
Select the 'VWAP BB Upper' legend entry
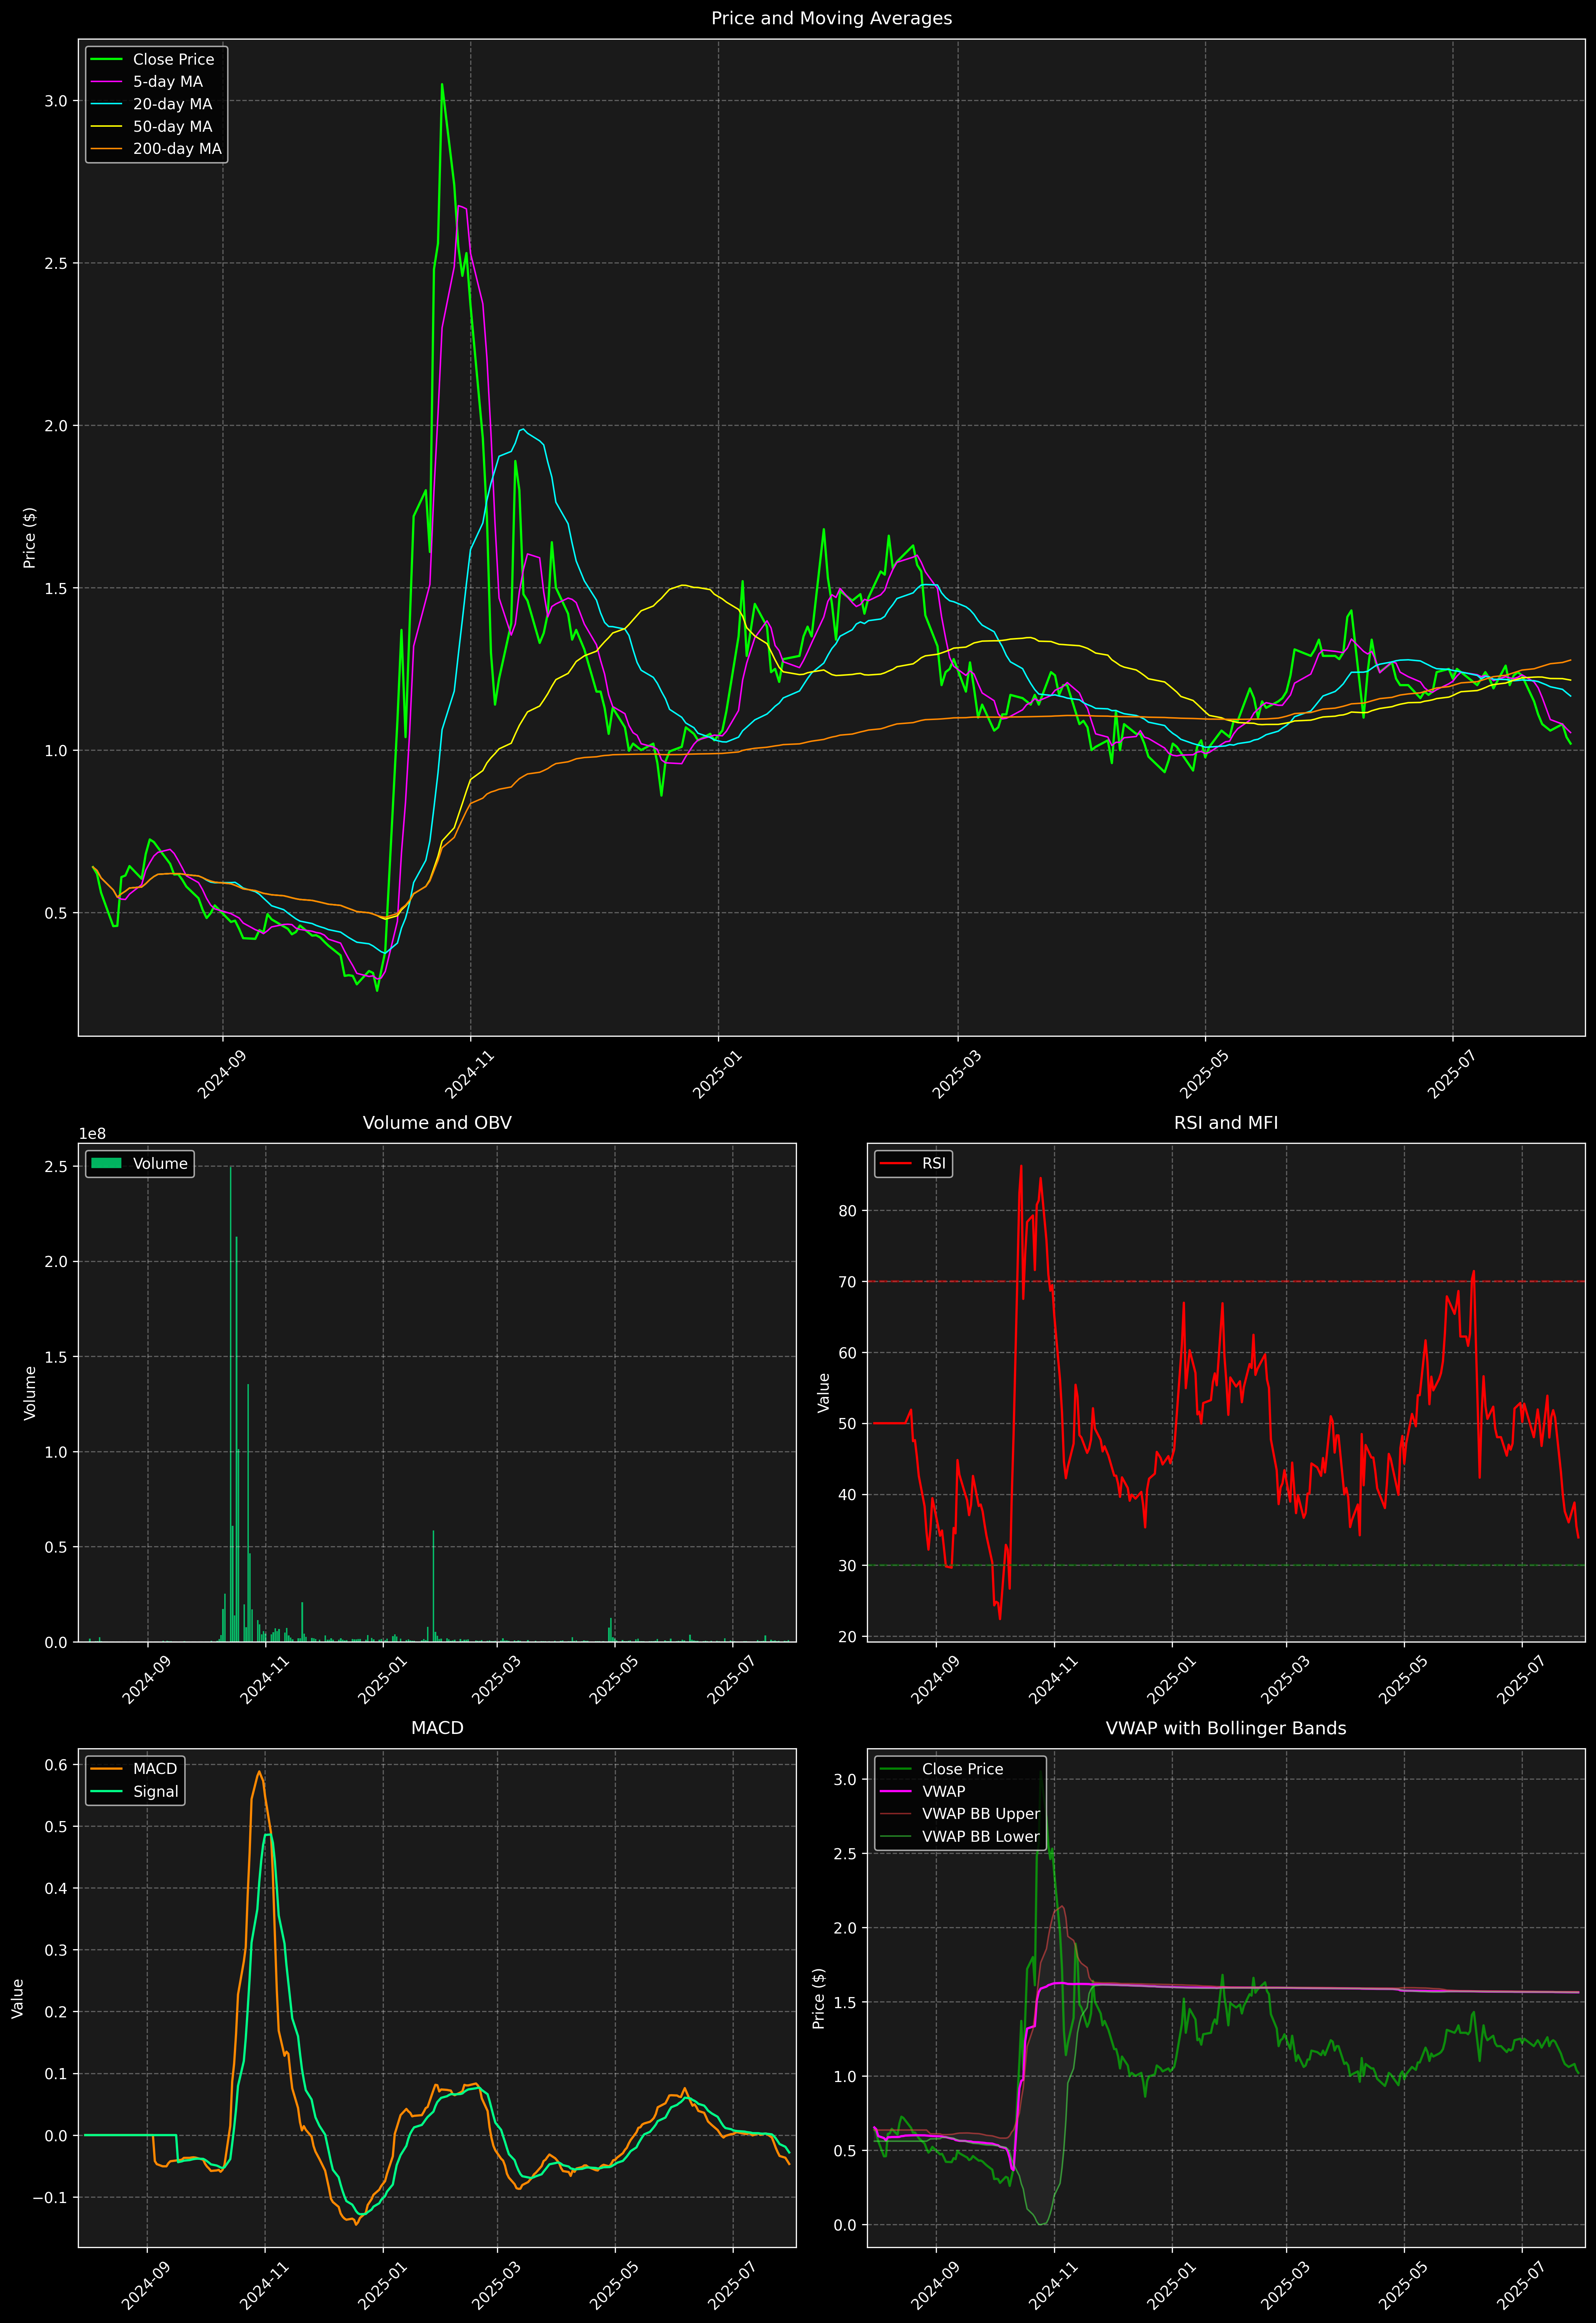981,1814
